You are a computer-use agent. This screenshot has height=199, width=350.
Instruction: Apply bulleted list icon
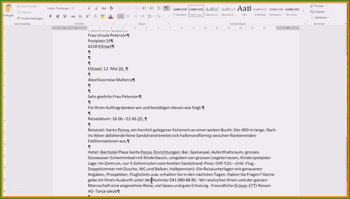pos(120,8)
